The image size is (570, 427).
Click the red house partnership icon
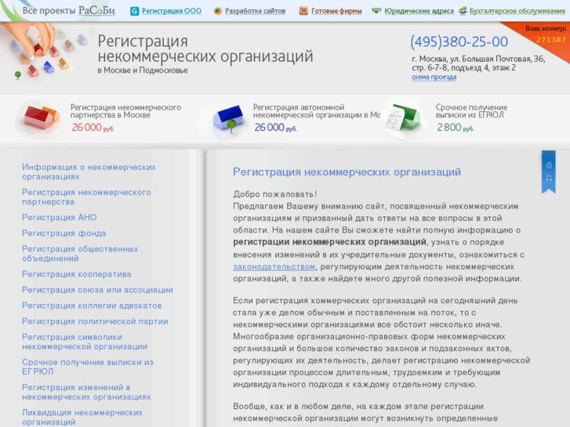pos(41,118)
